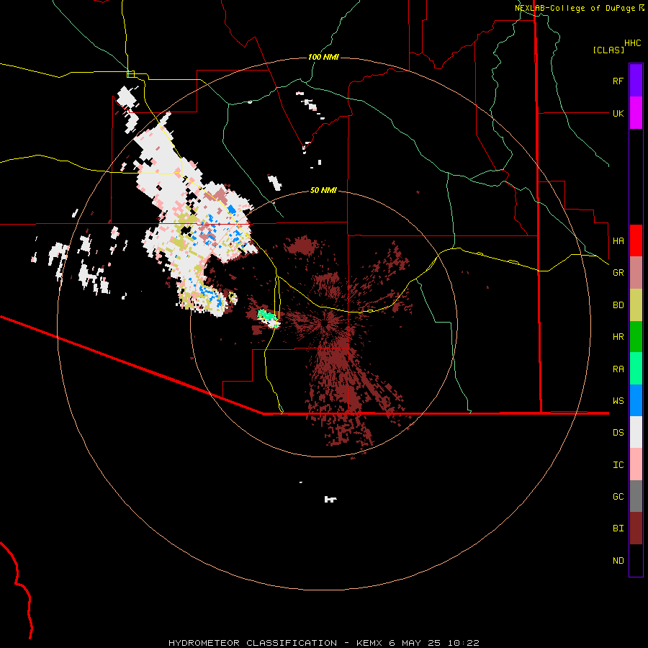Select the GR graupel color swatch
The height and width of the screenshot is (648, 648).
[x=636, y=272]
